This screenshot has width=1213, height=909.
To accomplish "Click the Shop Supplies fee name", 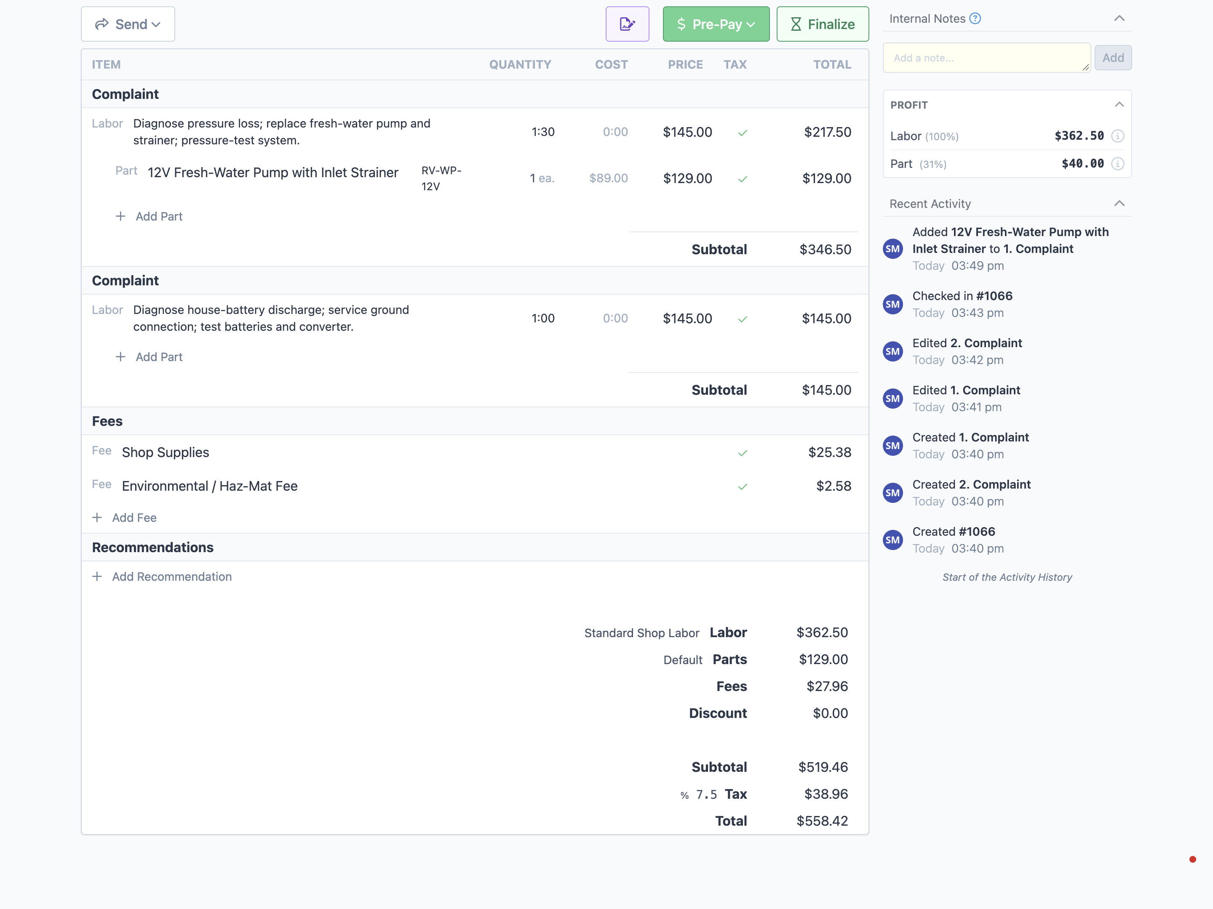I will click(x=165, y=452).
